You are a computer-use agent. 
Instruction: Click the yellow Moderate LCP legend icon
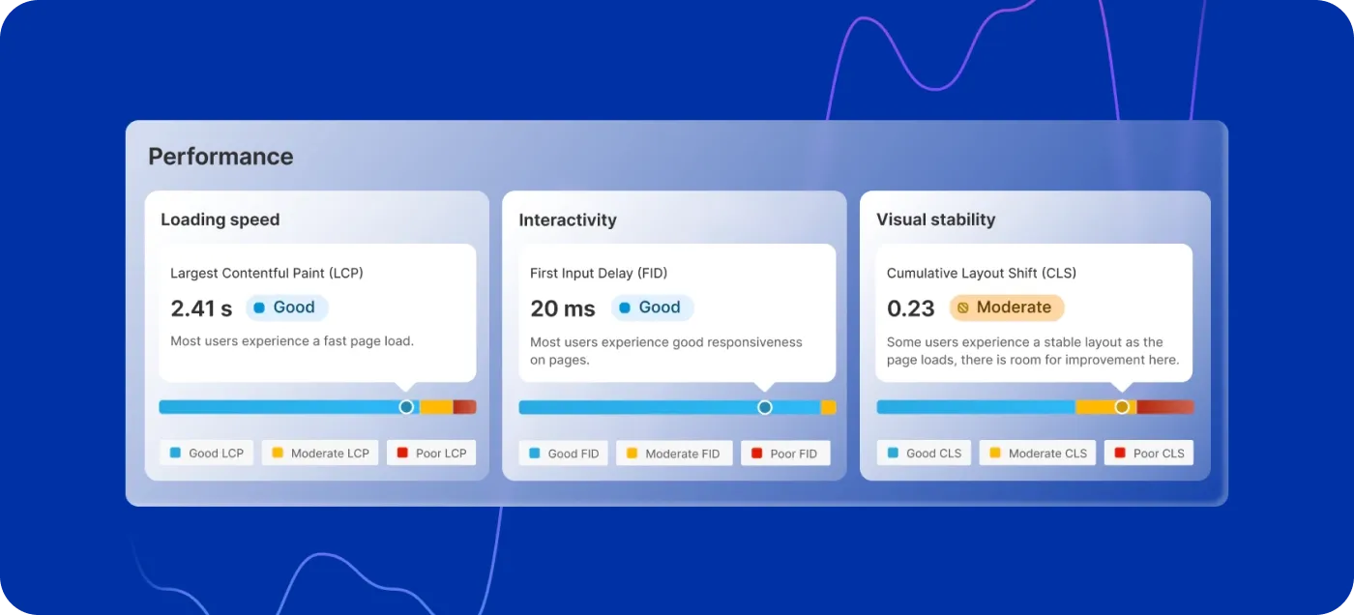[x=277, y=453]
